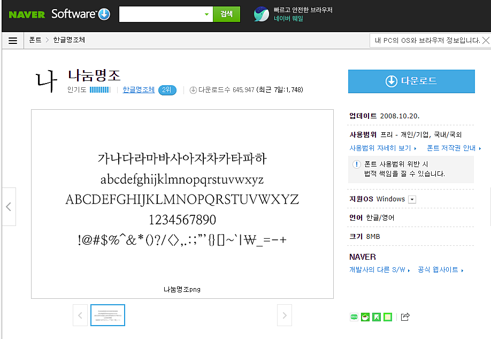Share to Naver Cafe cup icon
Viewport: 491px width, 339px height.
click(365, 317)
